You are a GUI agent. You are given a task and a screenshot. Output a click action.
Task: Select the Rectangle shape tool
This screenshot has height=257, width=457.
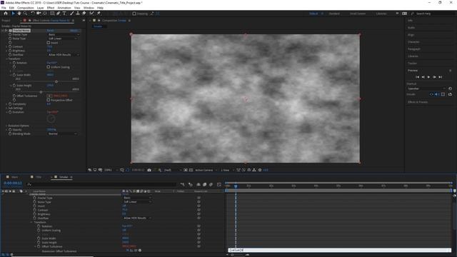click(52, 14)
